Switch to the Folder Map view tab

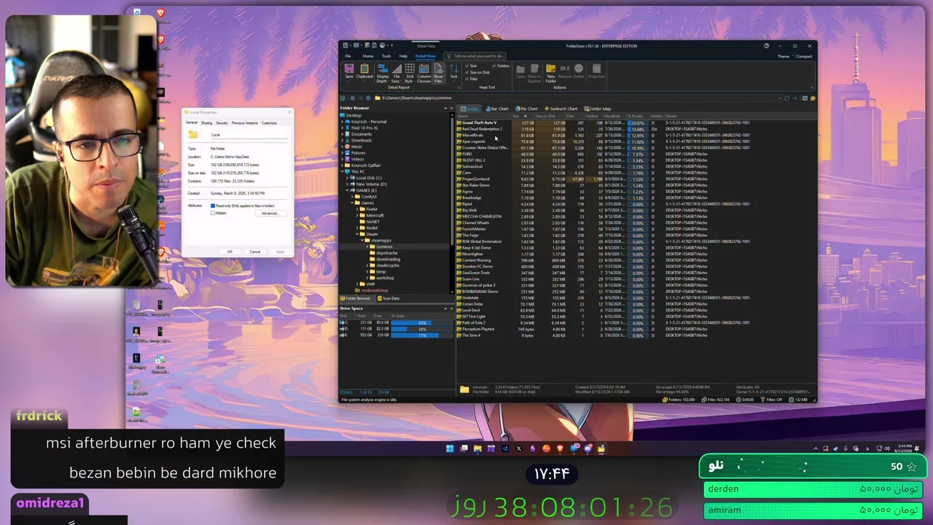click(598, 109)
